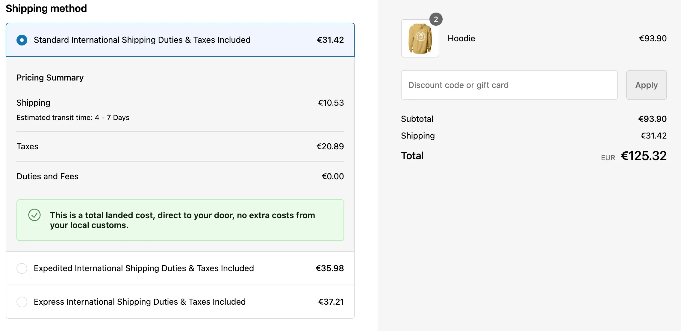The image size is (681, 331).
Task: Click the Express International Shipping label text
Action: point(140,302)
